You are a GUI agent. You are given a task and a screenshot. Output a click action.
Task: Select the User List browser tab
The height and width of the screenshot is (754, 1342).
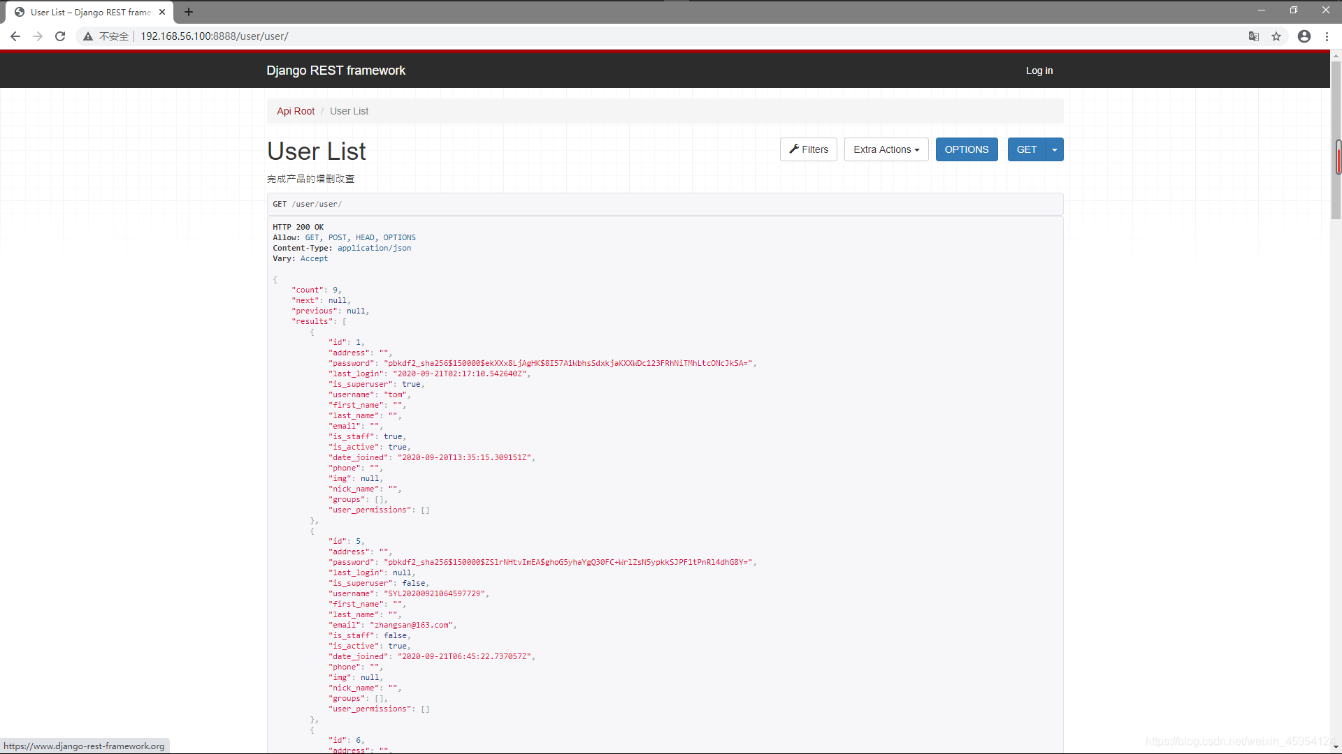(x=89, y=12)
